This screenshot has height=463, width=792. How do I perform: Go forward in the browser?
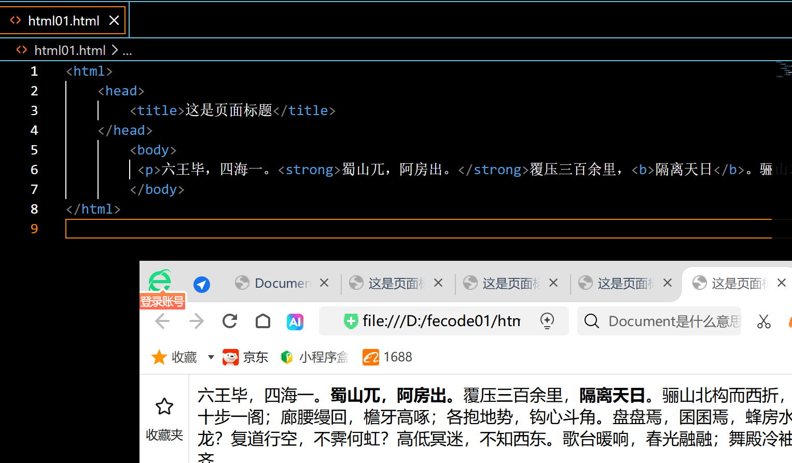(197, 321)
